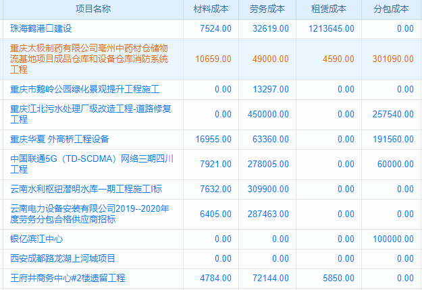Select subcontract cost 257540.00
Image resolution: width=422 pixels, height=290 pixels.
(x=393, y=114)
